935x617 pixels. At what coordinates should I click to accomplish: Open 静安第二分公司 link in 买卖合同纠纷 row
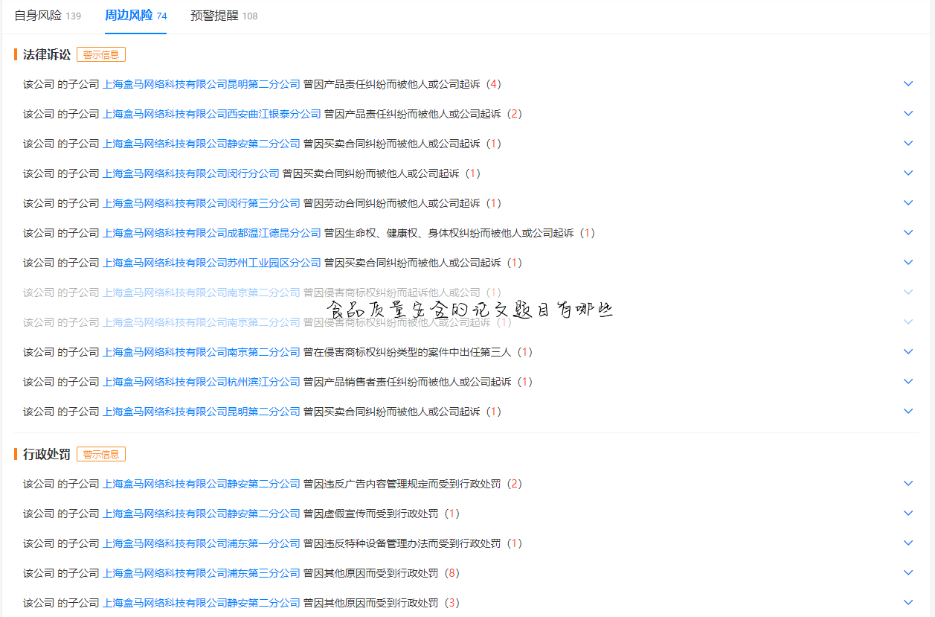coord(202,144)
